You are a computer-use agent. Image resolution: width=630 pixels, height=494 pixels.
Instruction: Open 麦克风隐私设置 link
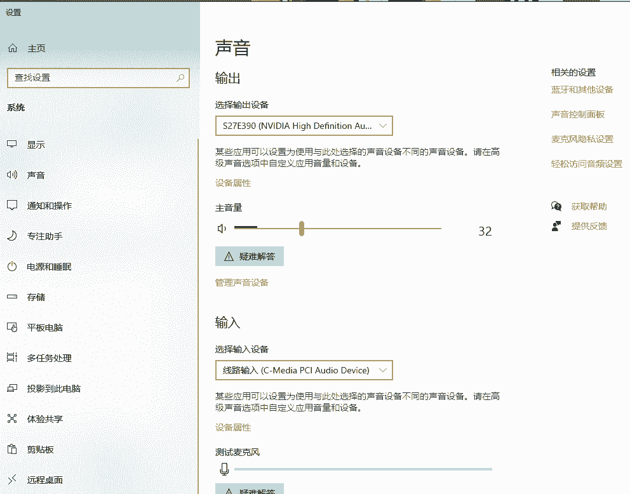click(582, 139)
